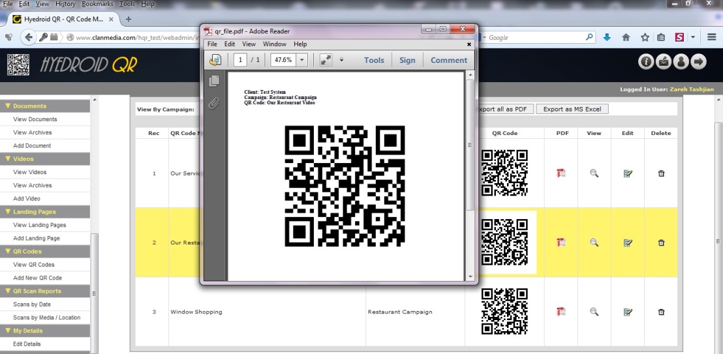Click View Documents sidebar link
Image resolution: width=723 pixels, height=354 pixels.
[x=35, y=119]
